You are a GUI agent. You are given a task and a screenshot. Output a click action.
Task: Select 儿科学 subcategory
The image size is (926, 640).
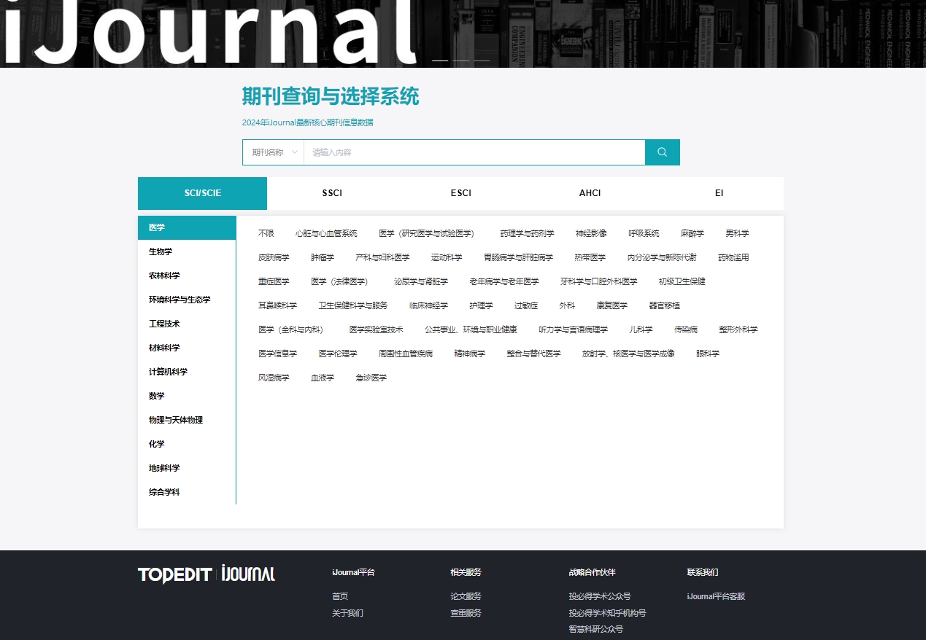641,329
